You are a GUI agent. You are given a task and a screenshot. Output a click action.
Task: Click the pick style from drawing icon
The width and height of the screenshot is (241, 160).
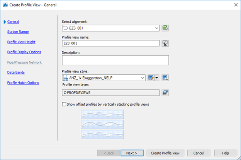pyautogui.click(x=165, y=78)
